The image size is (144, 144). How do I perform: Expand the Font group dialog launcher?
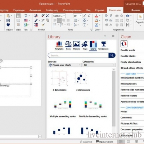coord(91,30)
